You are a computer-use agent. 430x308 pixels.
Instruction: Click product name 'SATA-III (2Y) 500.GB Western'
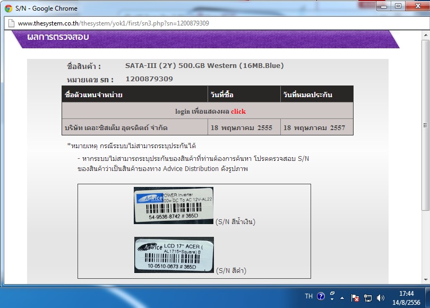[x=204, y=66]
